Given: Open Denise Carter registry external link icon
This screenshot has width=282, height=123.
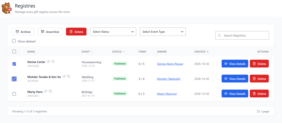Looking at the screenshot, I should (x=48, y=62).
